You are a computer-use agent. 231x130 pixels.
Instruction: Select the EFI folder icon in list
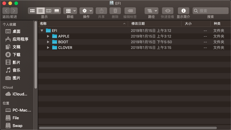(48, 30)
